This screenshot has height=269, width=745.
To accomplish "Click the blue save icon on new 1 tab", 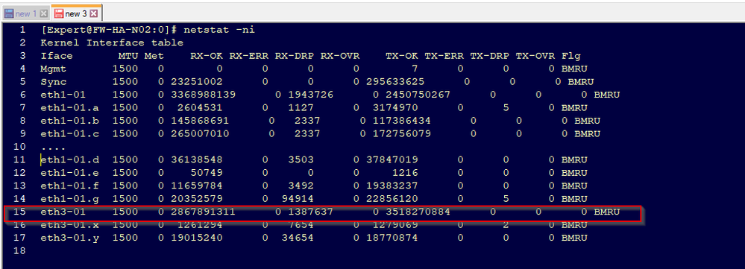I will (x=9, y=13).
